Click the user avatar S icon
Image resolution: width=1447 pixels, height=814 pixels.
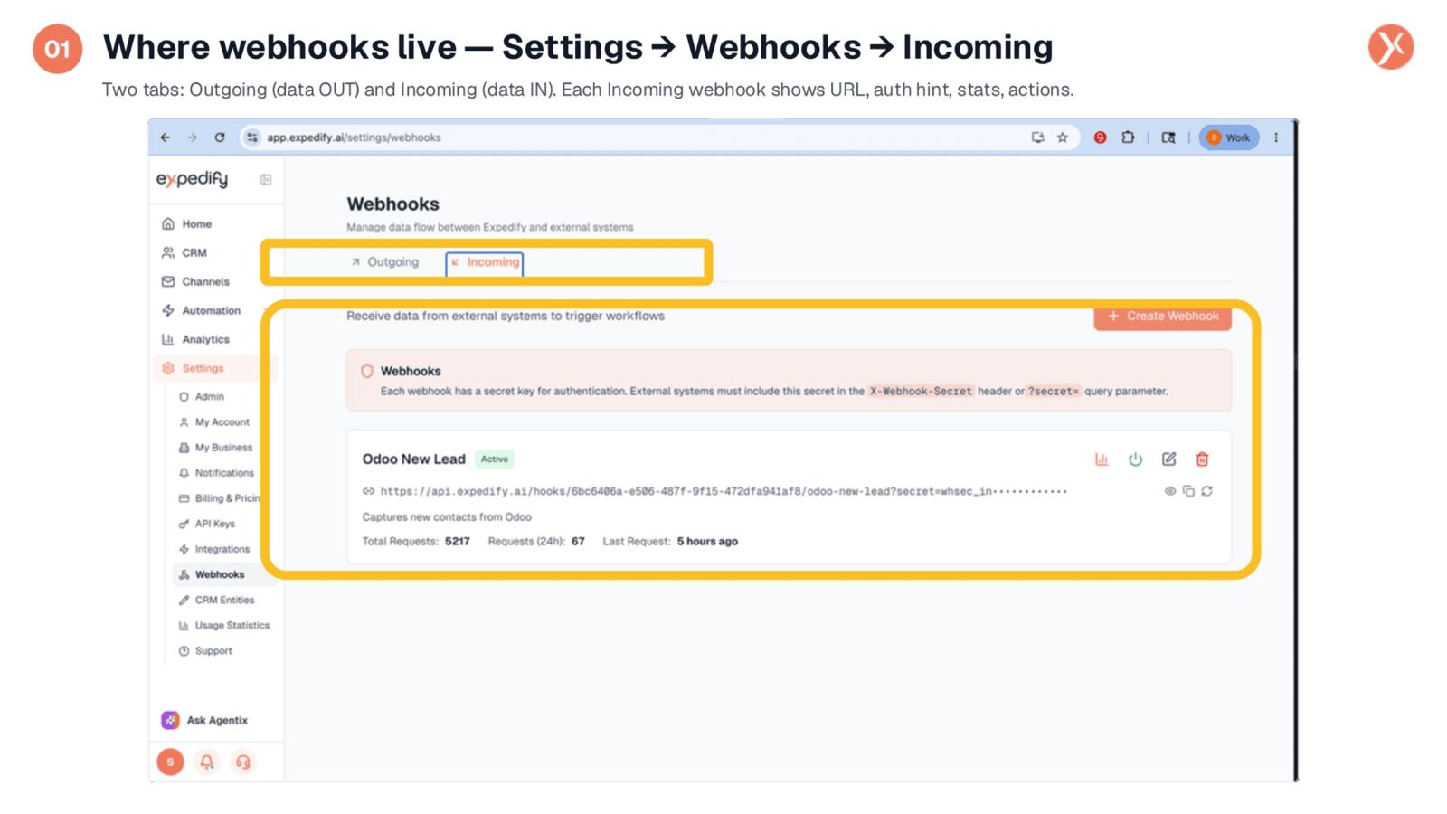click(x=170, y=762)
